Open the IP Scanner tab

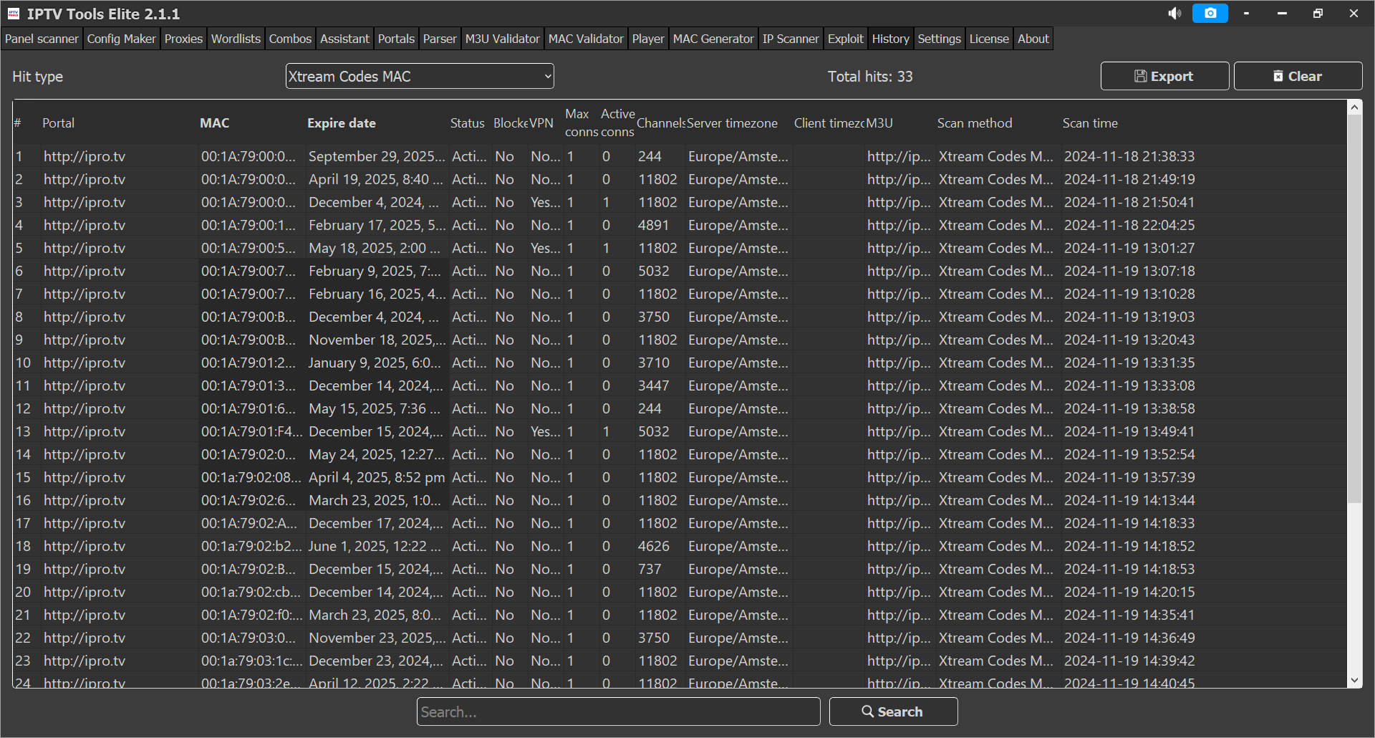(x=791, y=39)
